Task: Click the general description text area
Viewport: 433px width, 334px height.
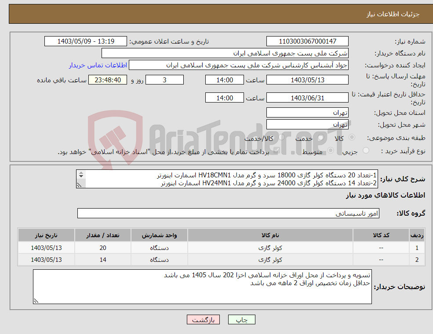Action: coord(227,179)
